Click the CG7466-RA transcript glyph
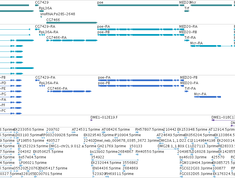 click(x=72, y=40)
